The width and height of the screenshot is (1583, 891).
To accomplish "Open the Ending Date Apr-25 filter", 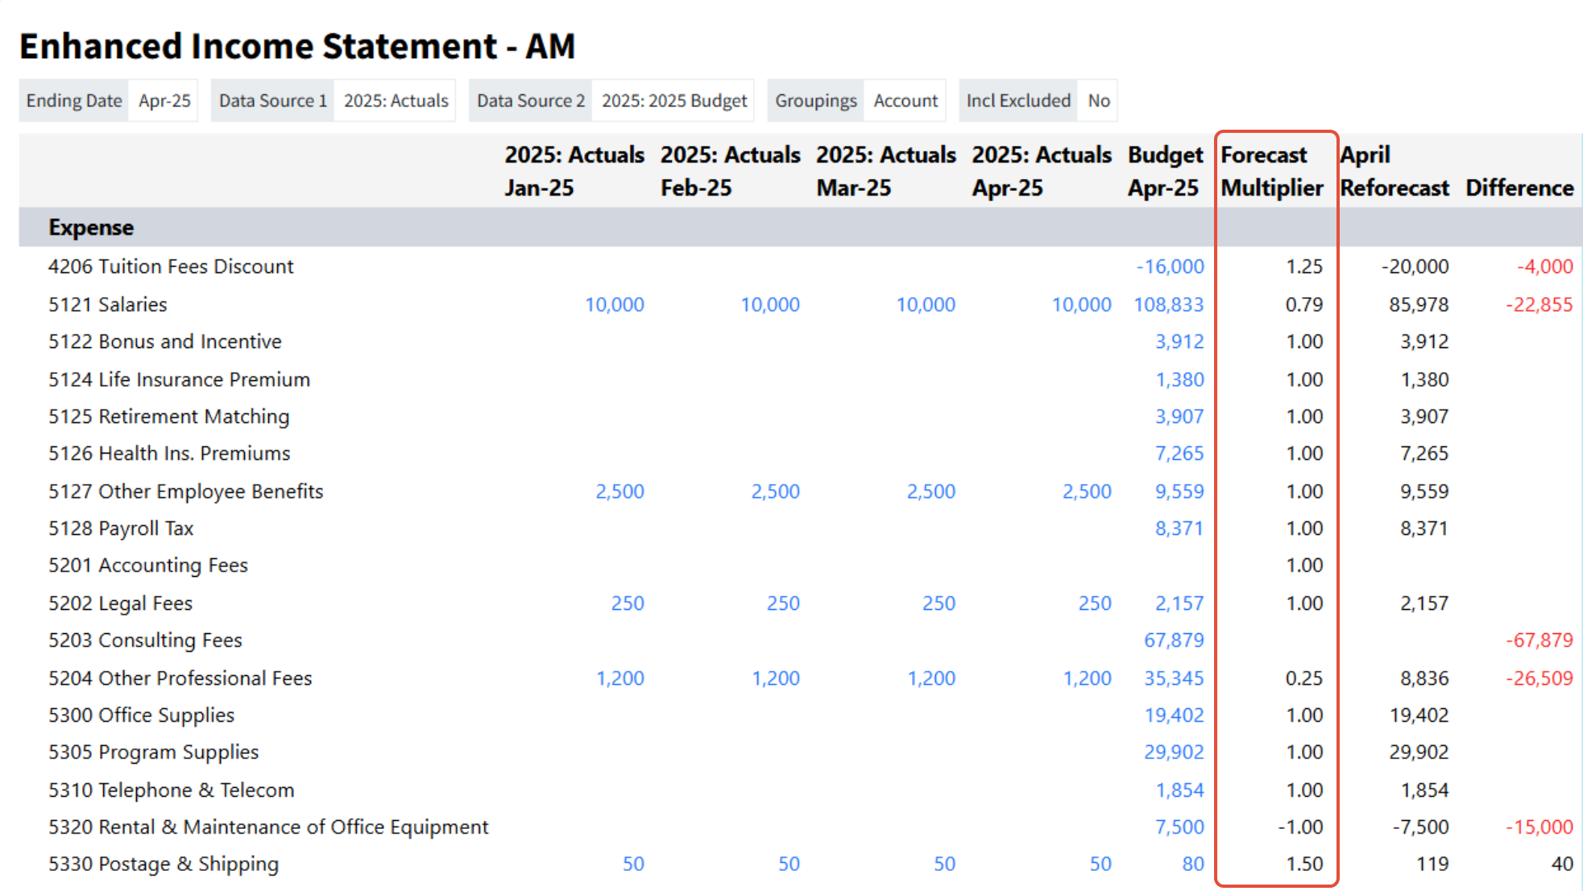I will (x=164, y=101).
